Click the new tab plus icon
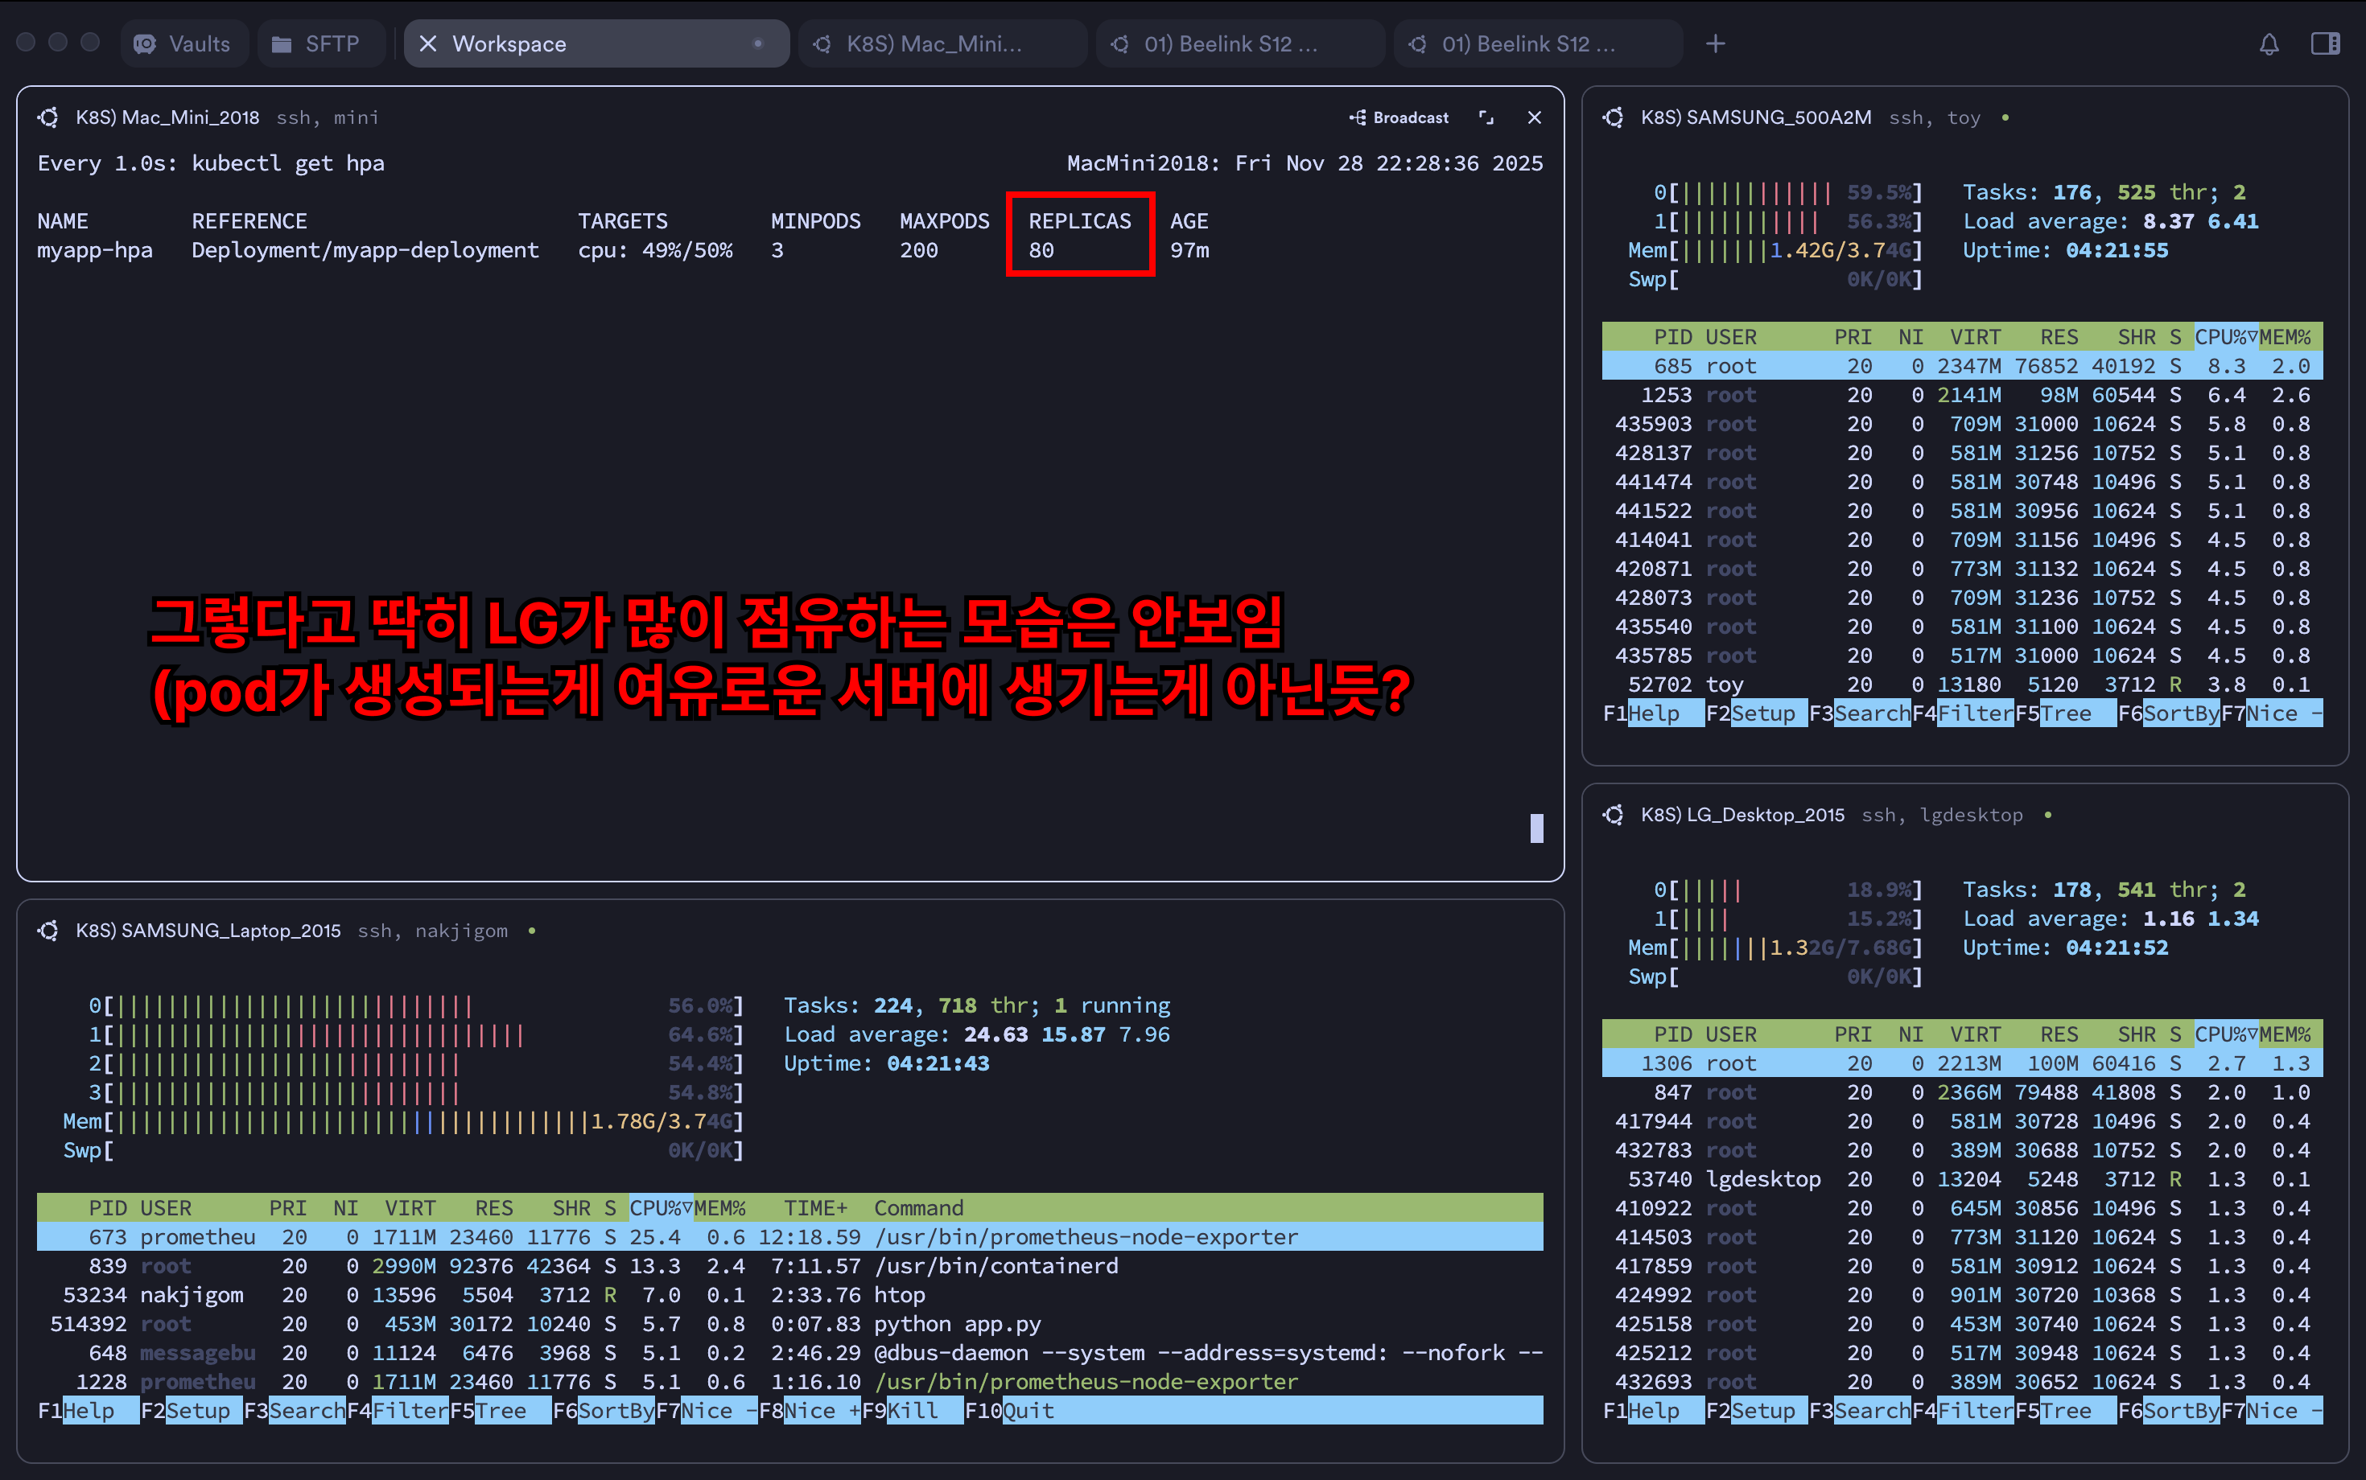2366x1480 pixels. [x=1715, y=44]
